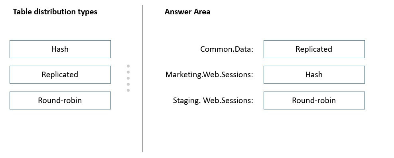Click the Marketing.Web.Sessions label
The width and height of the screenshot is (394, 158).
209,75
